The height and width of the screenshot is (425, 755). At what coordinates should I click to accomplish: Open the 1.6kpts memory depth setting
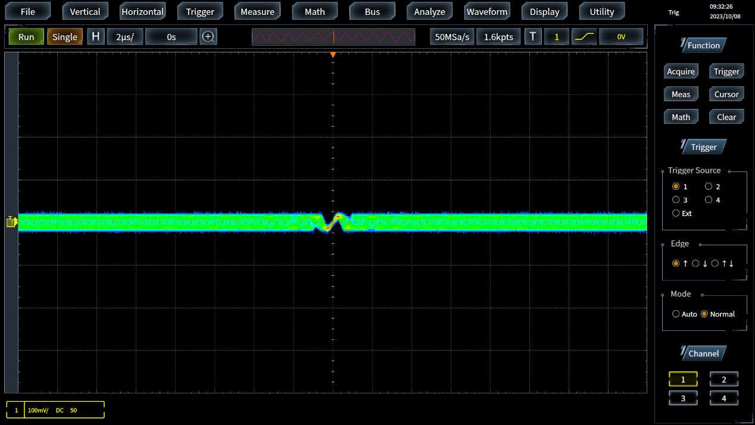tap(498, 37)
